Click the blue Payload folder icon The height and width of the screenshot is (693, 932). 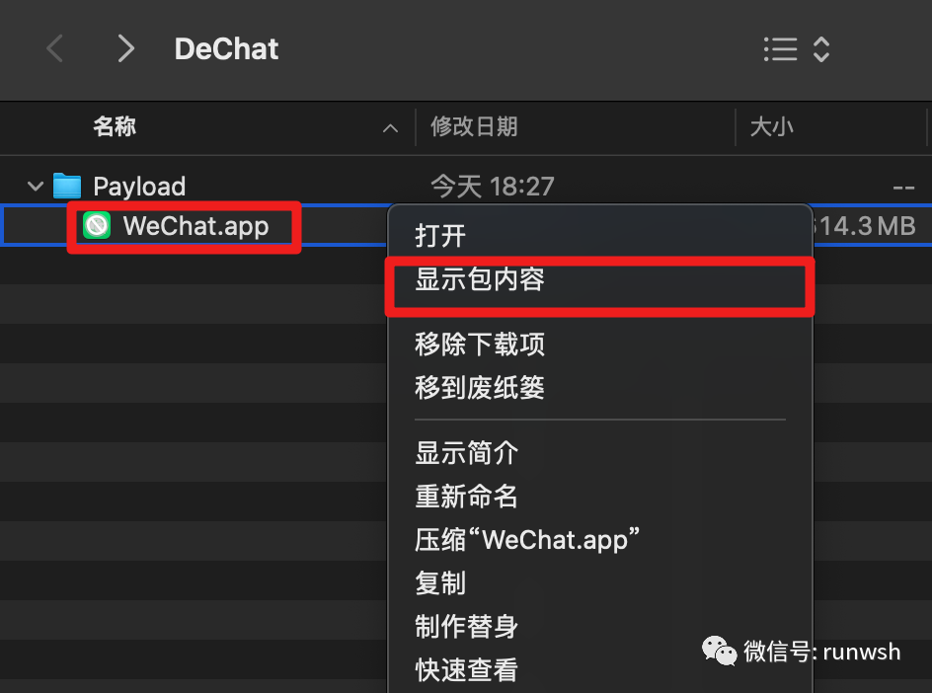[66, 186]
